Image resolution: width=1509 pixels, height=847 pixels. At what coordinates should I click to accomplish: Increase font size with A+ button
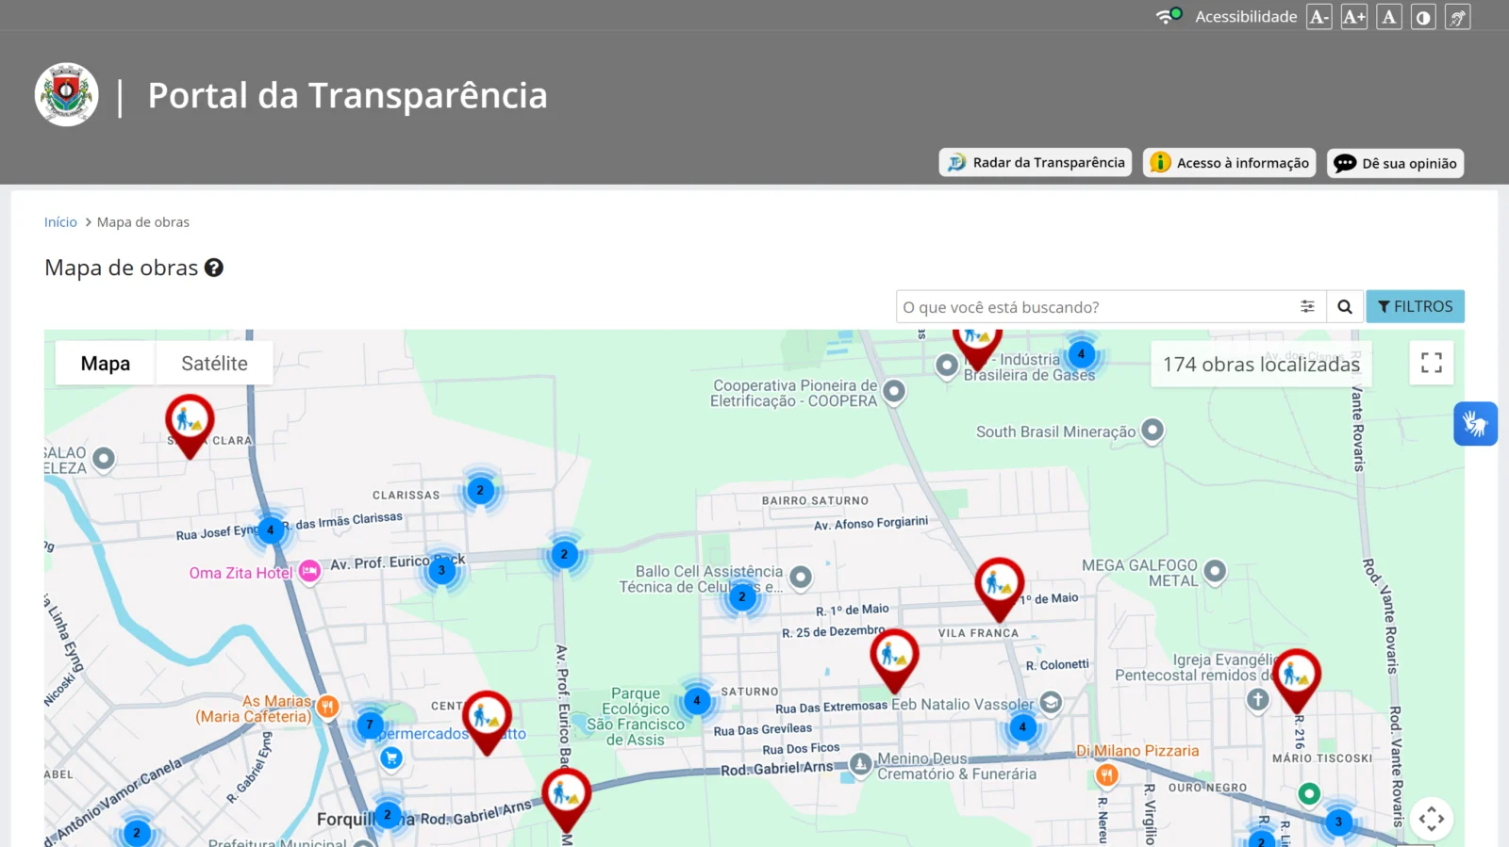point(1354,17)
